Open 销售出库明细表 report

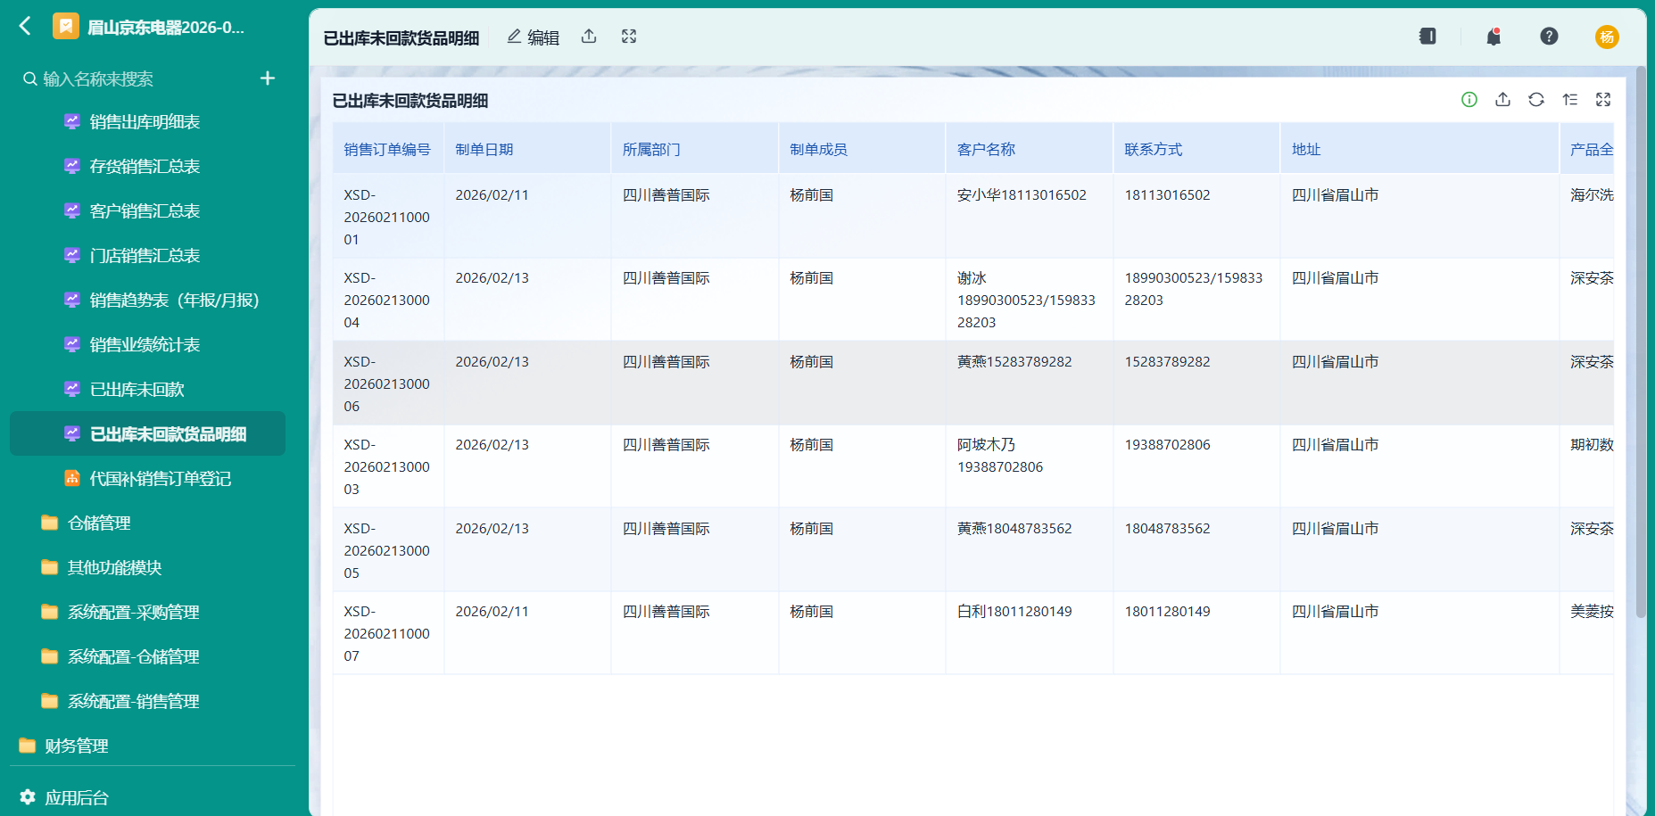(x=147, y=122)
